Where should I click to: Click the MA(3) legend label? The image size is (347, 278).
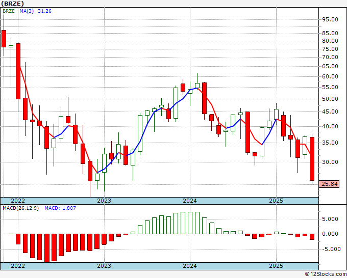click(x=27, y=11)
